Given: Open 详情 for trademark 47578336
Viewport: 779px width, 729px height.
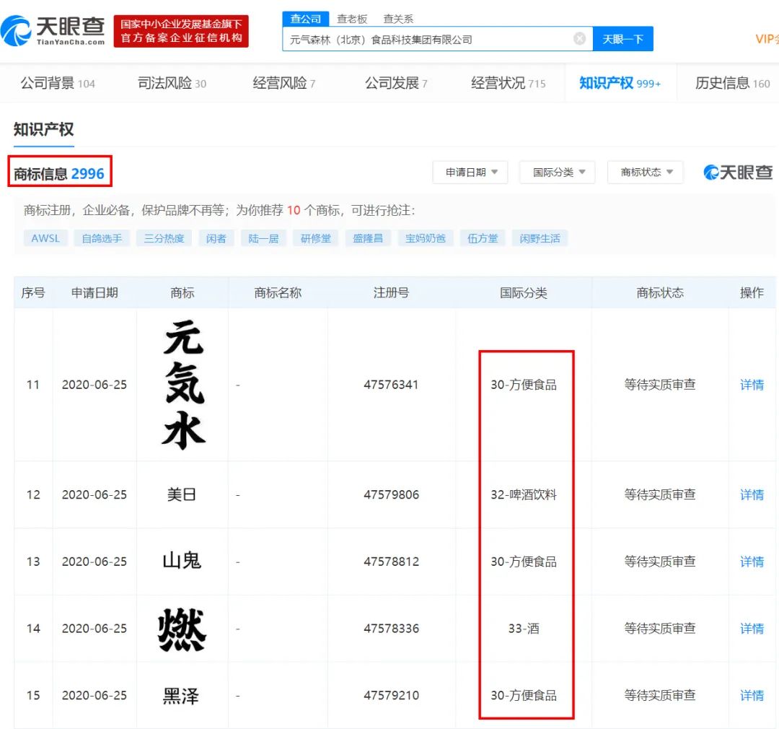Looking at the screenshot, I should click(x=752, y=629).
